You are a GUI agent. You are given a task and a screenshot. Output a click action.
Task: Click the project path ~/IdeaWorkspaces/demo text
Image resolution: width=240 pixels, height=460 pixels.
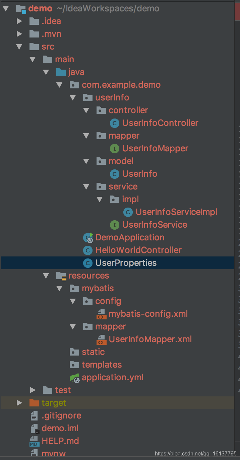coord(108,8)
